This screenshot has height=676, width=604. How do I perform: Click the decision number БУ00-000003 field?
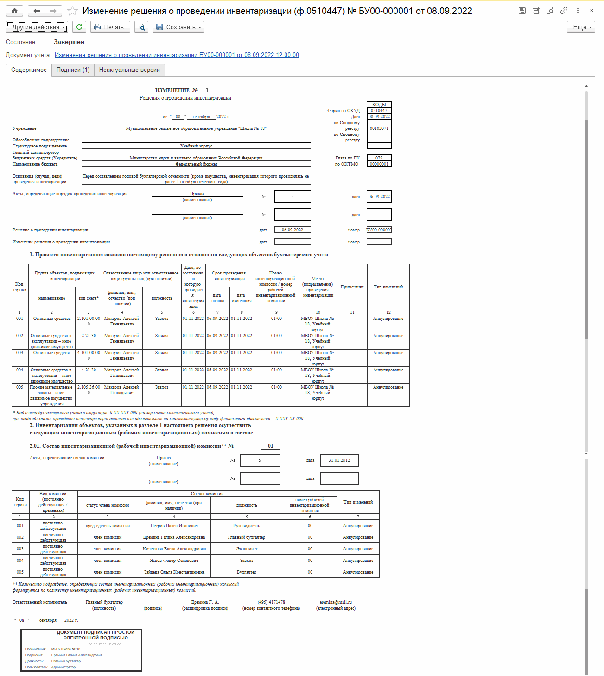click(379, 230)
